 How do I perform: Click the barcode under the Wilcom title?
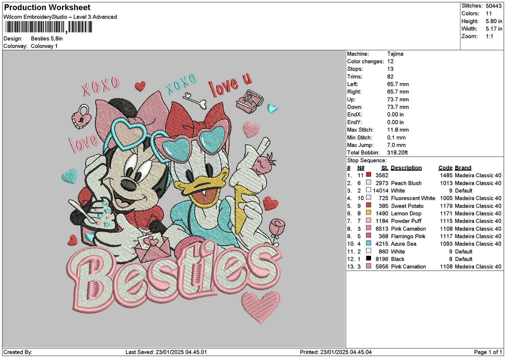coord(48,27)
